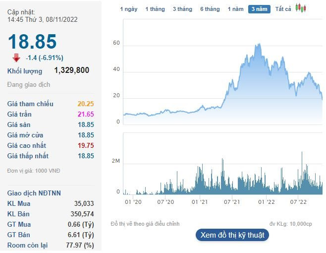Click the candlestick chart type icon
Viewport: 326px width, 253px height.
(301, 8)
